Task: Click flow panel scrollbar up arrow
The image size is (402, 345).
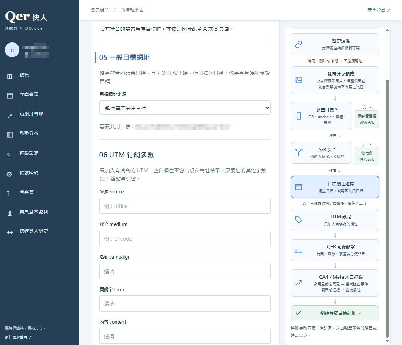Action: (x=387, y=30)
